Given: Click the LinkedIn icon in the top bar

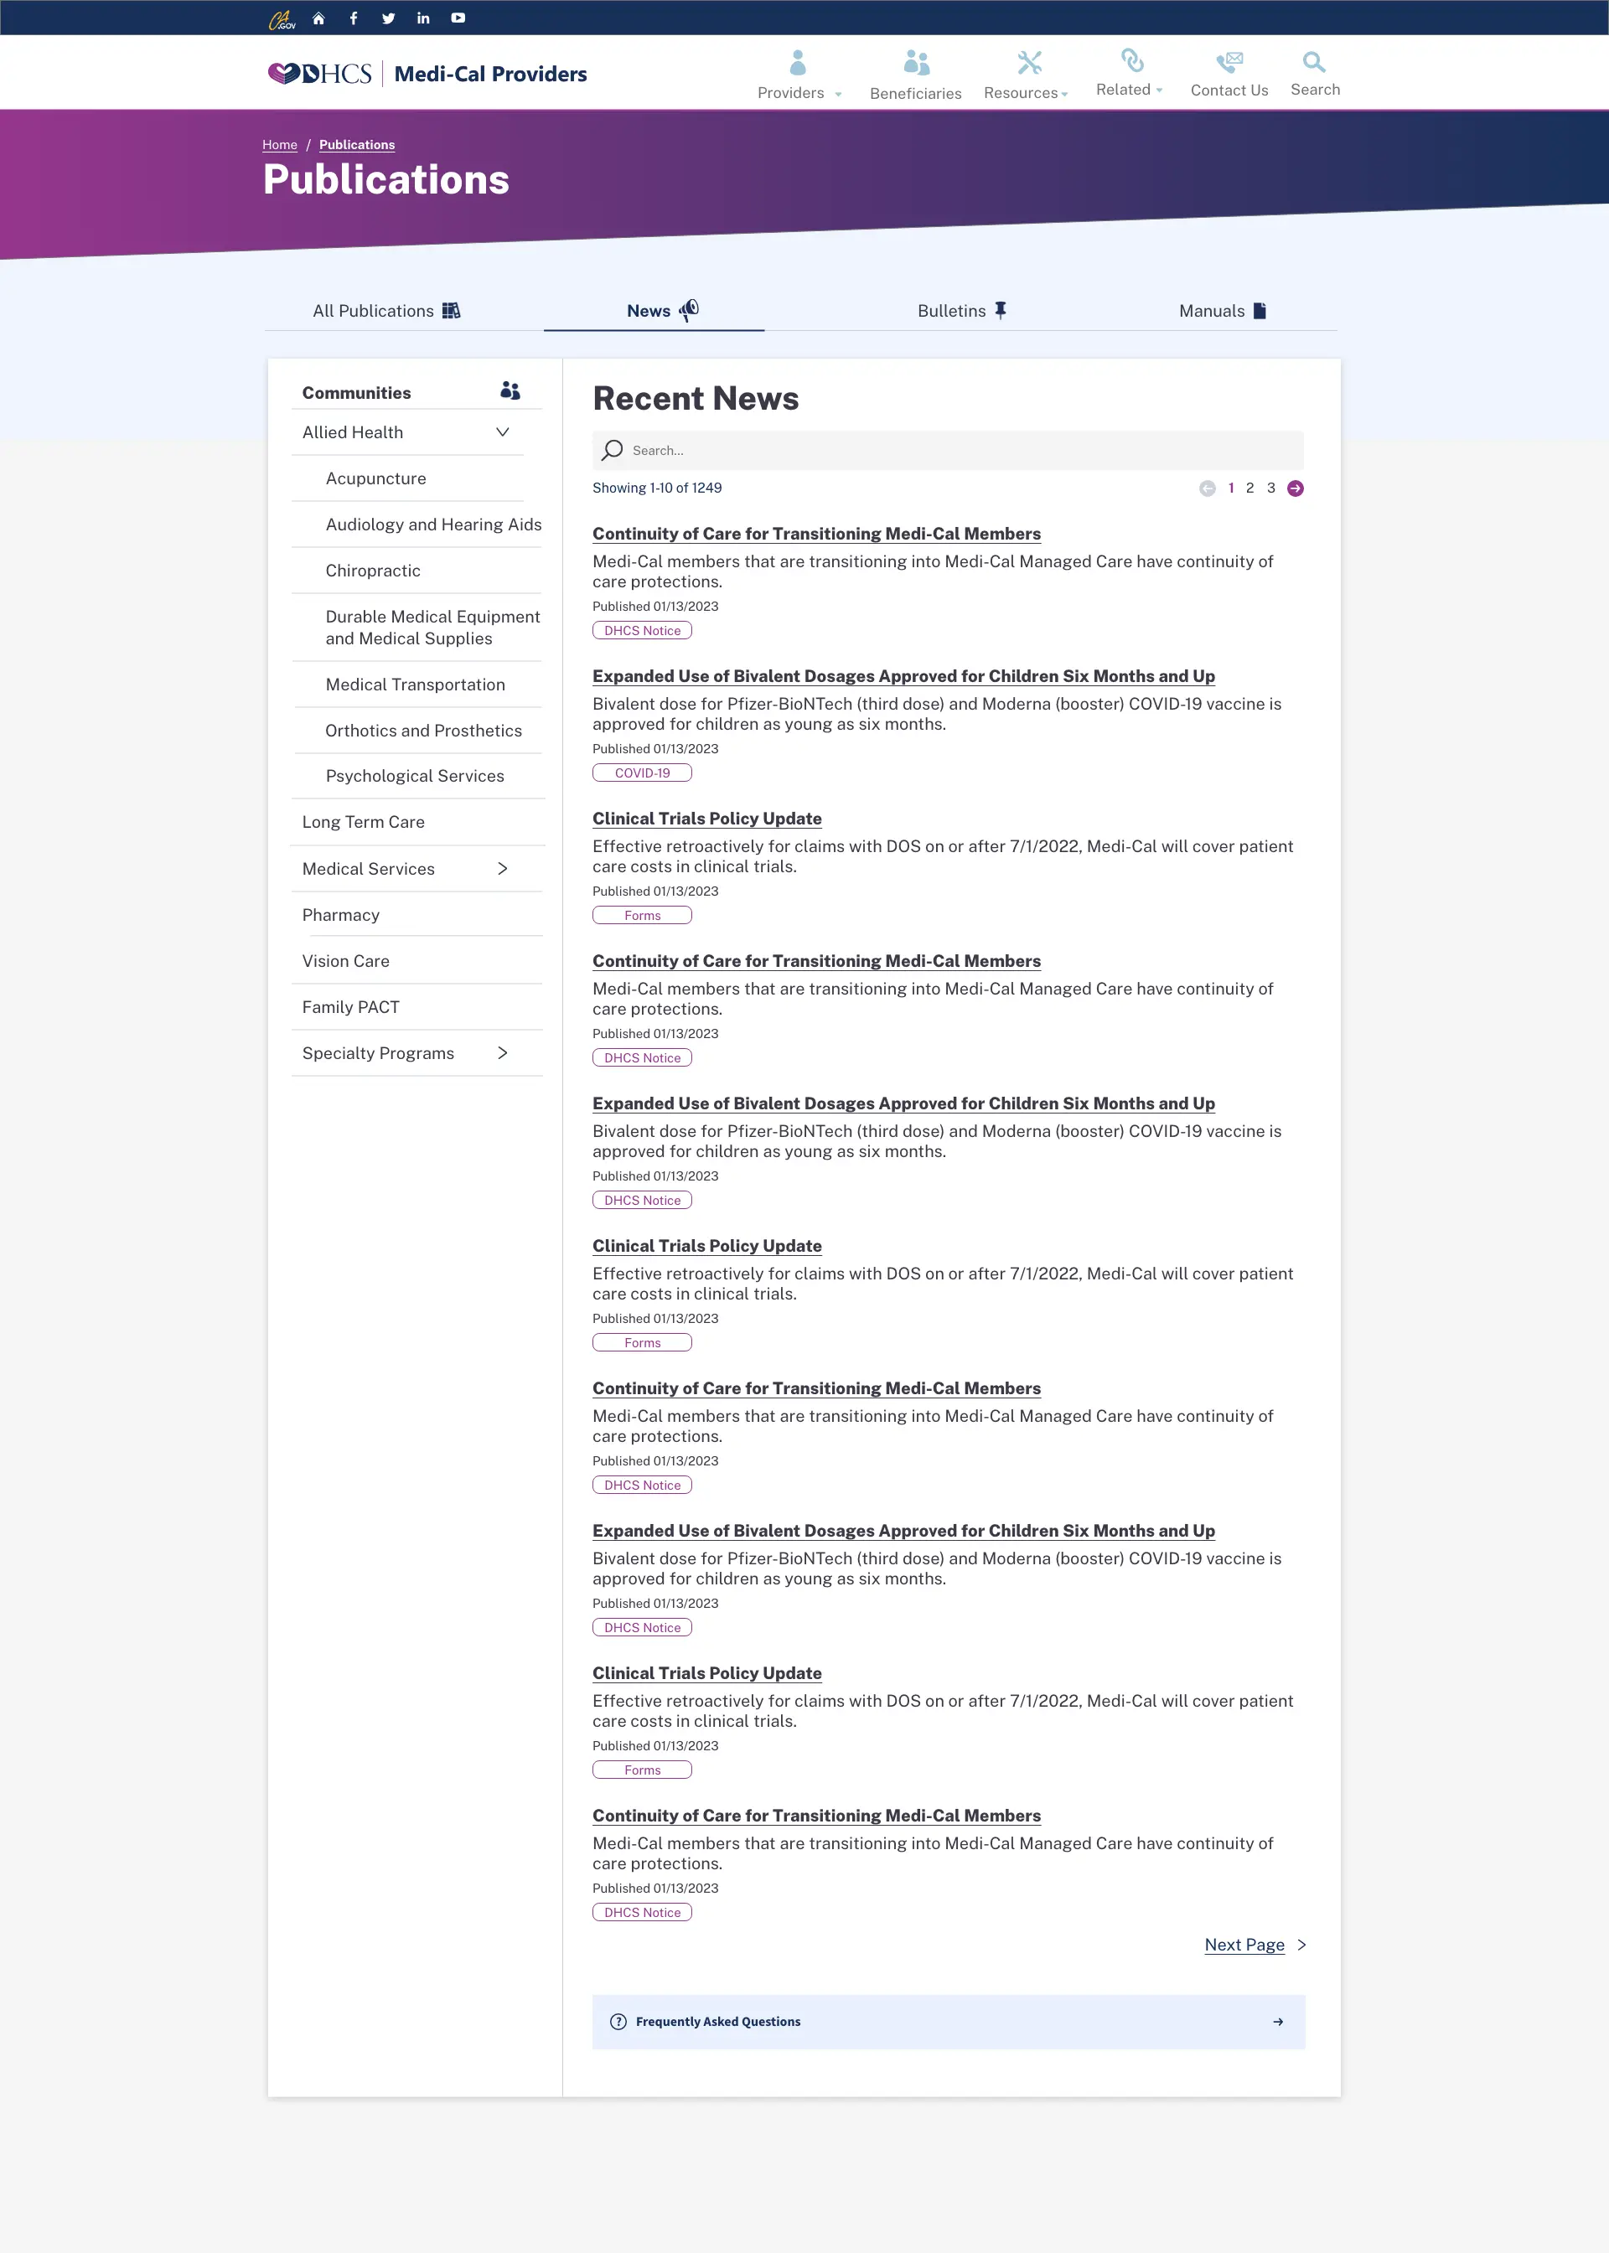Looking at the screenshot, I should [423, 17].
